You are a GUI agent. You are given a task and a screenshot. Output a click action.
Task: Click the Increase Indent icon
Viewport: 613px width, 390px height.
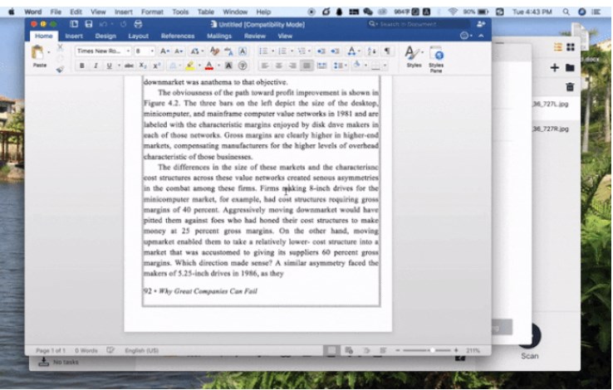335,51
